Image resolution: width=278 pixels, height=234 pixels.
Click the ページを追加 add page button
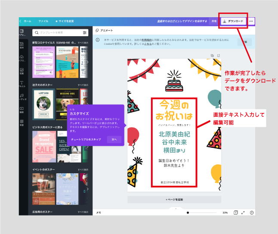click(174, 200)
